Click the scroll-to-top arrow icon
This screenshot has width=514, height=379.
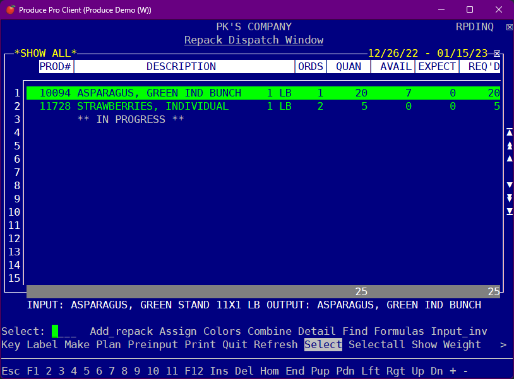(x=509, y=132)
